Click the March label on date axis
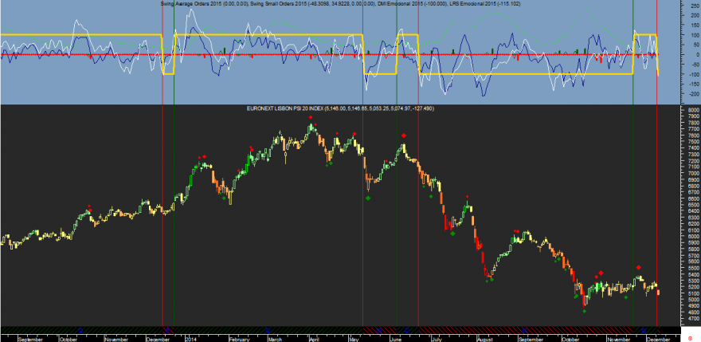 coord(276,340)
